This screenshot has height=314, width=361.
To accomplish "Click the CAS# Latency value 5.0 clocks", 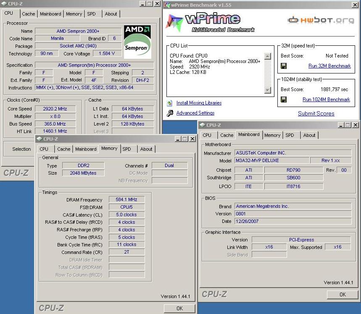I will click(126, 215).
